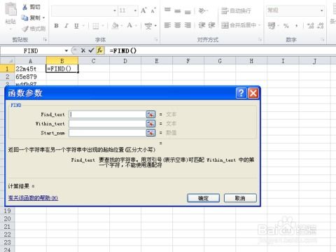Image resolution: width=336 pixels, height=252 pixels.
Task: Select row 20 header
Action: tap(7, 219)
